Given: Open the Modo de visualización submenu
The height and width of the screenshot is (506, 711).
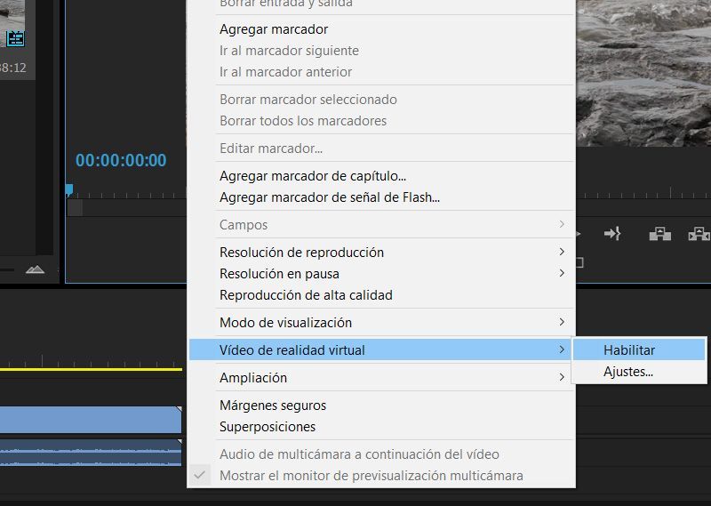Looking at the screenshot, I should 285,323.
